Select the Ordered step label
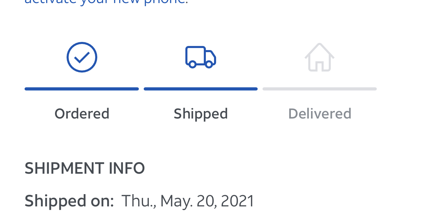 [x=82, y=114]
